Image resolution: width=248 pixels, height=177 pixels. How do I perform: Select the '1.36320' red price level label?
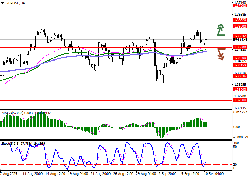240,20
